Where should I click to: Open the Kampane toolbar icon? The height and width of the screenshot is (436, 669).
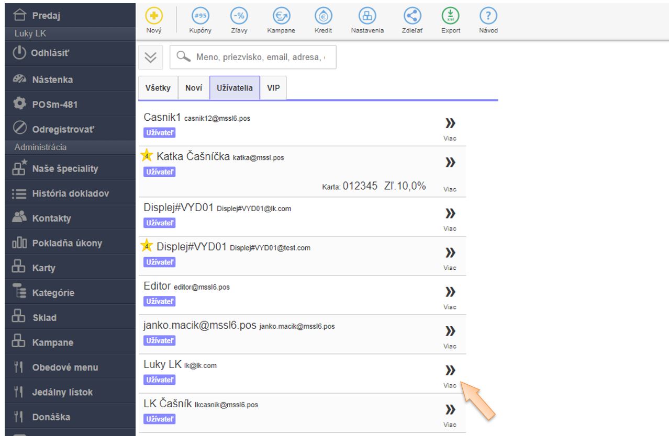tap(281, 16)
